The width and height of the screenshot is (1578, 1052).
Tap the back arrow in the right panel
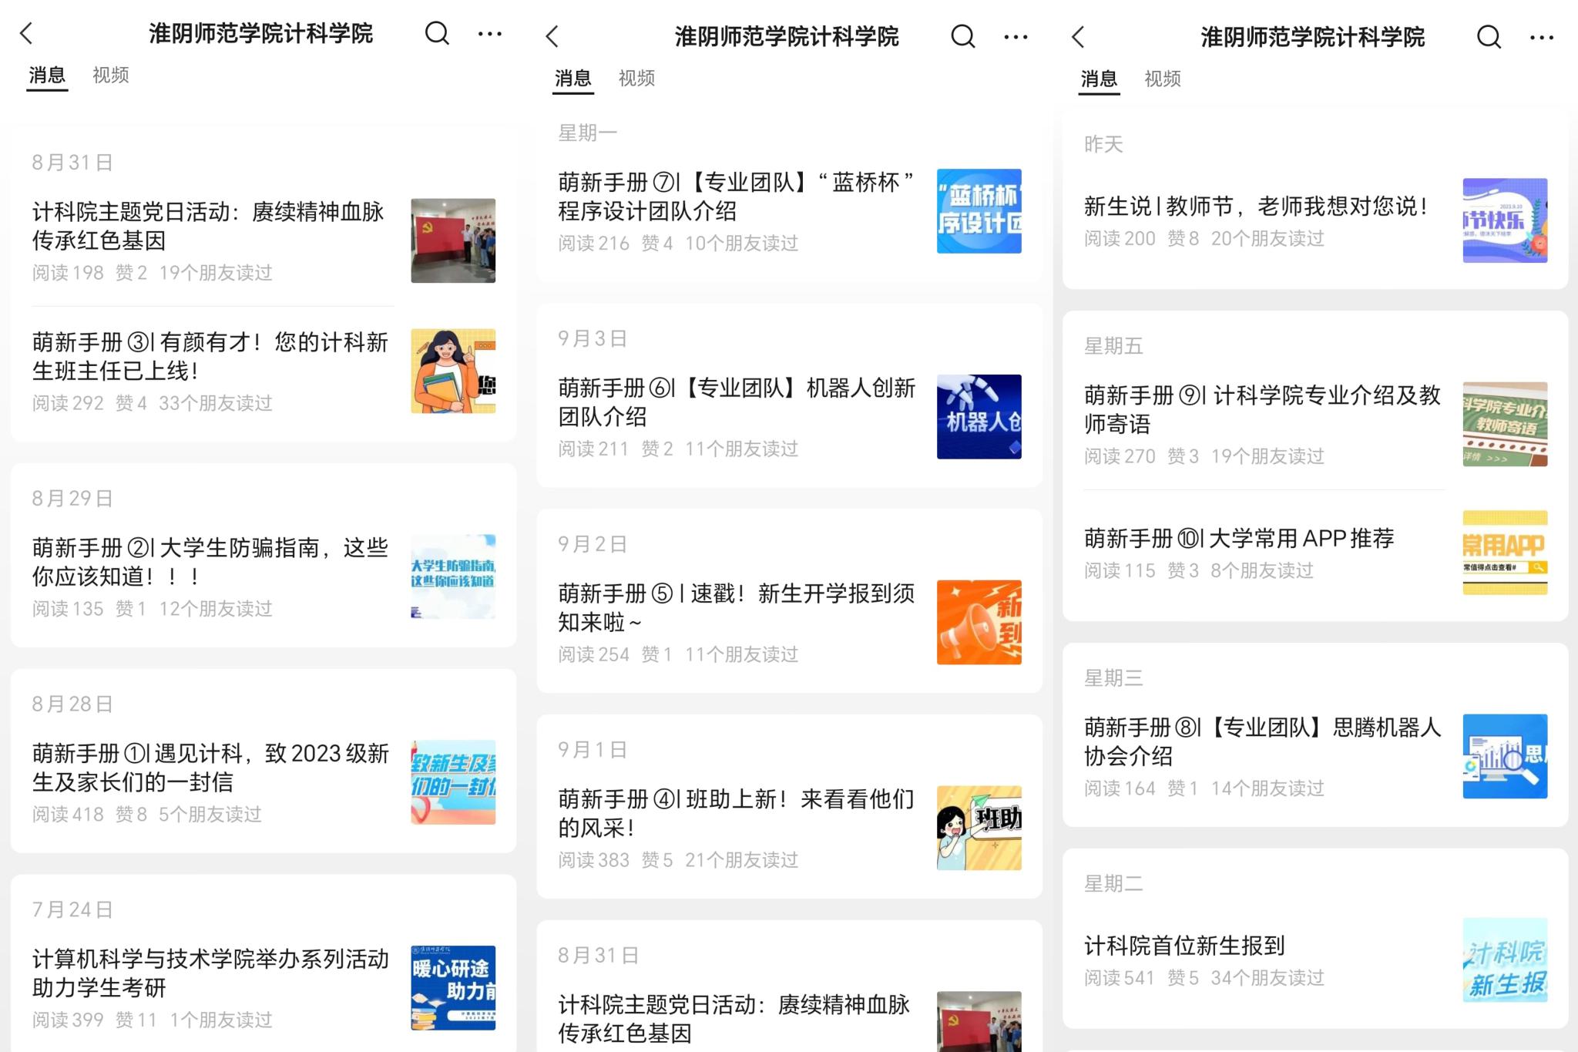tap(1079, 37)
